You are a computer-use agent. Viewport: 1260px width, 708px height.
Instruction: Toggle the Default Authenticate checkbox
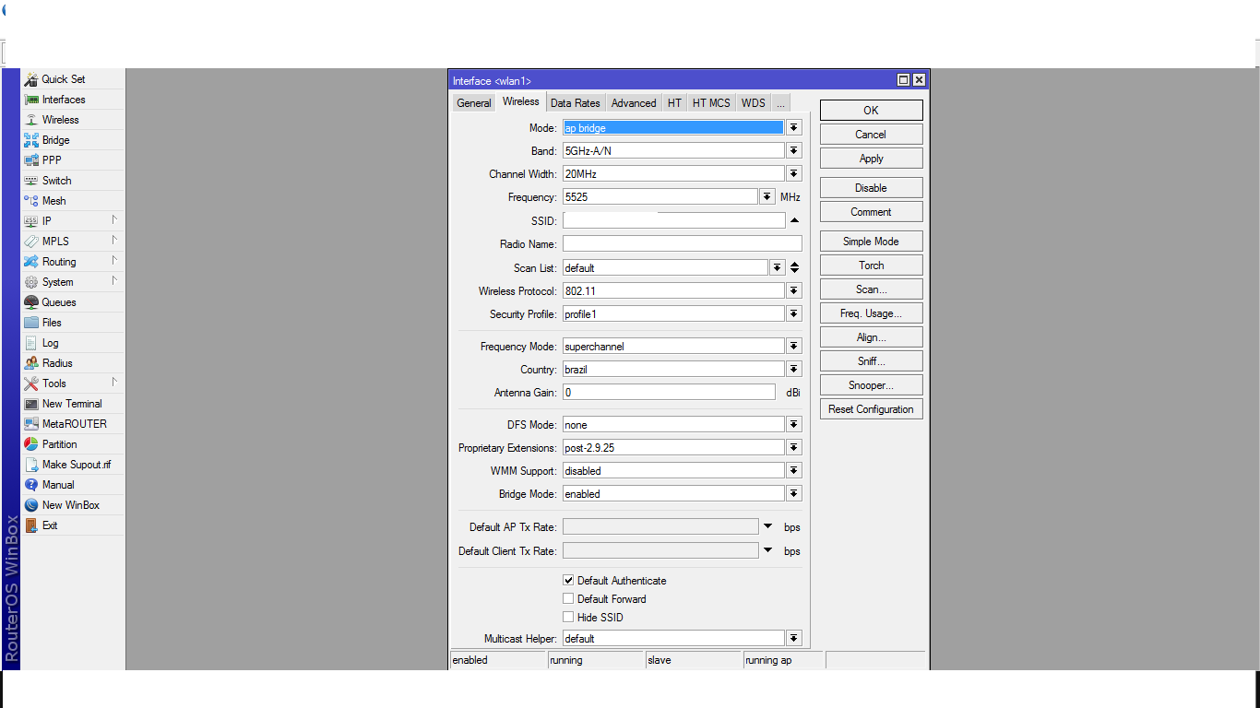pos(568,581)
